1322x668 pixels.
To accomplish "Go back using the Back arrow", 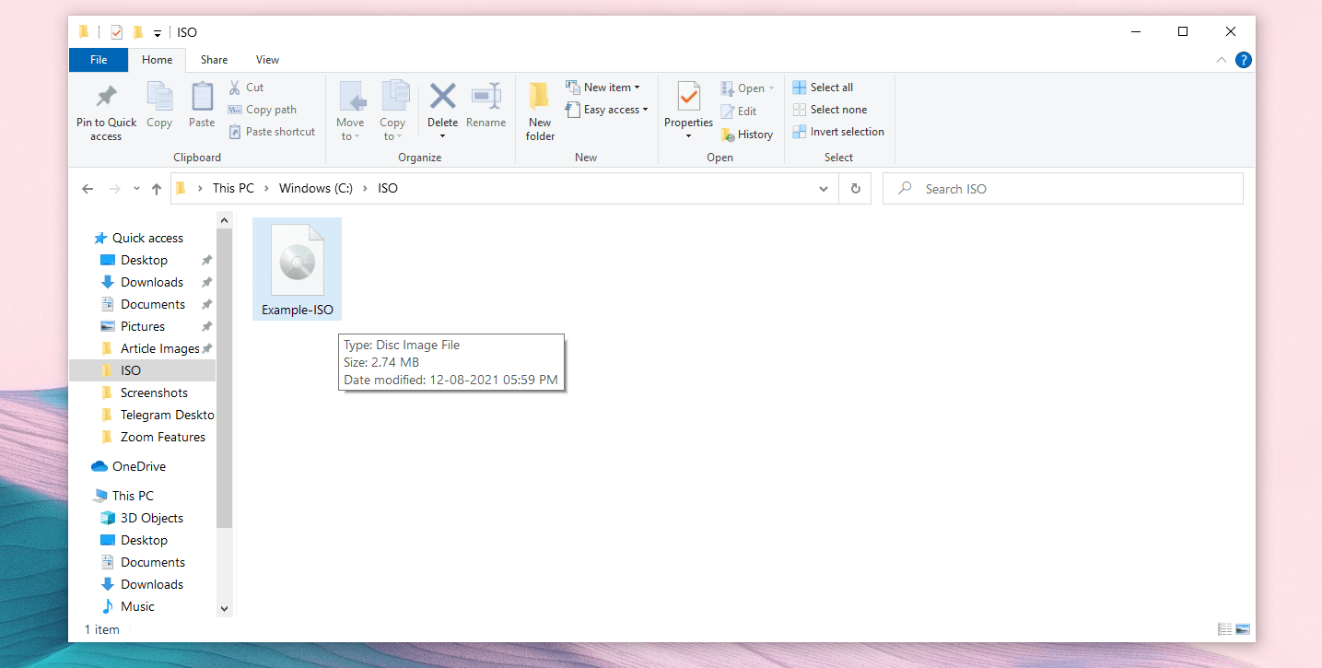I will (88, 189).
